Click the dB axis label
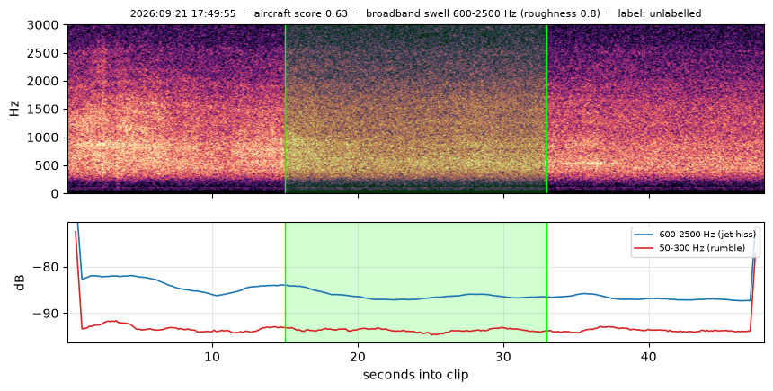 [x=20, y=282]
